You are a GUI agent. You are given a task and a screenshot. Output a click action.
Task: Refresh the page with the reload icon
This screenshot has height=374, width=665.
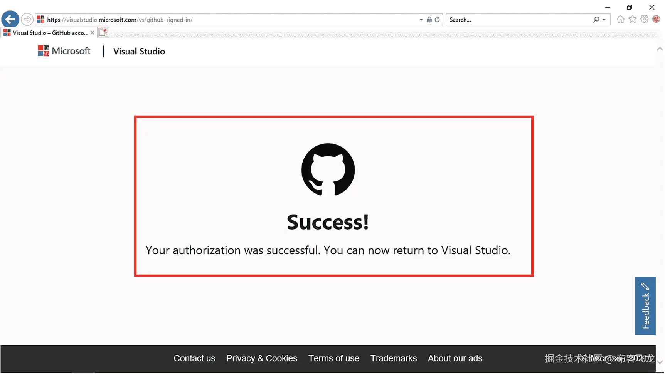click(x=437, y=20)
